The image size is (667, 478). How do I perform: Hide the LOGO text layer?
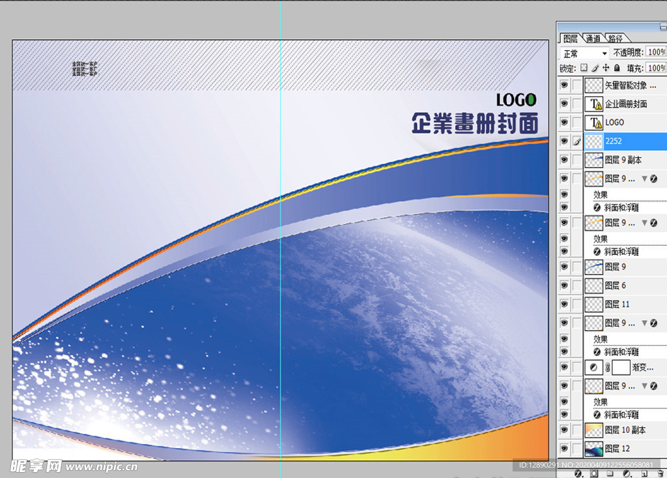564,123
